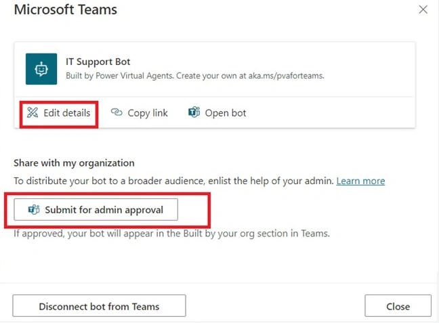
Task: Click the Copy link chain icon
Action: pos(117,112)
